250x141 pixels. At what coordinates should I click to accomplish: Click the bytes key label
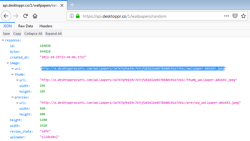pos(15,52)
